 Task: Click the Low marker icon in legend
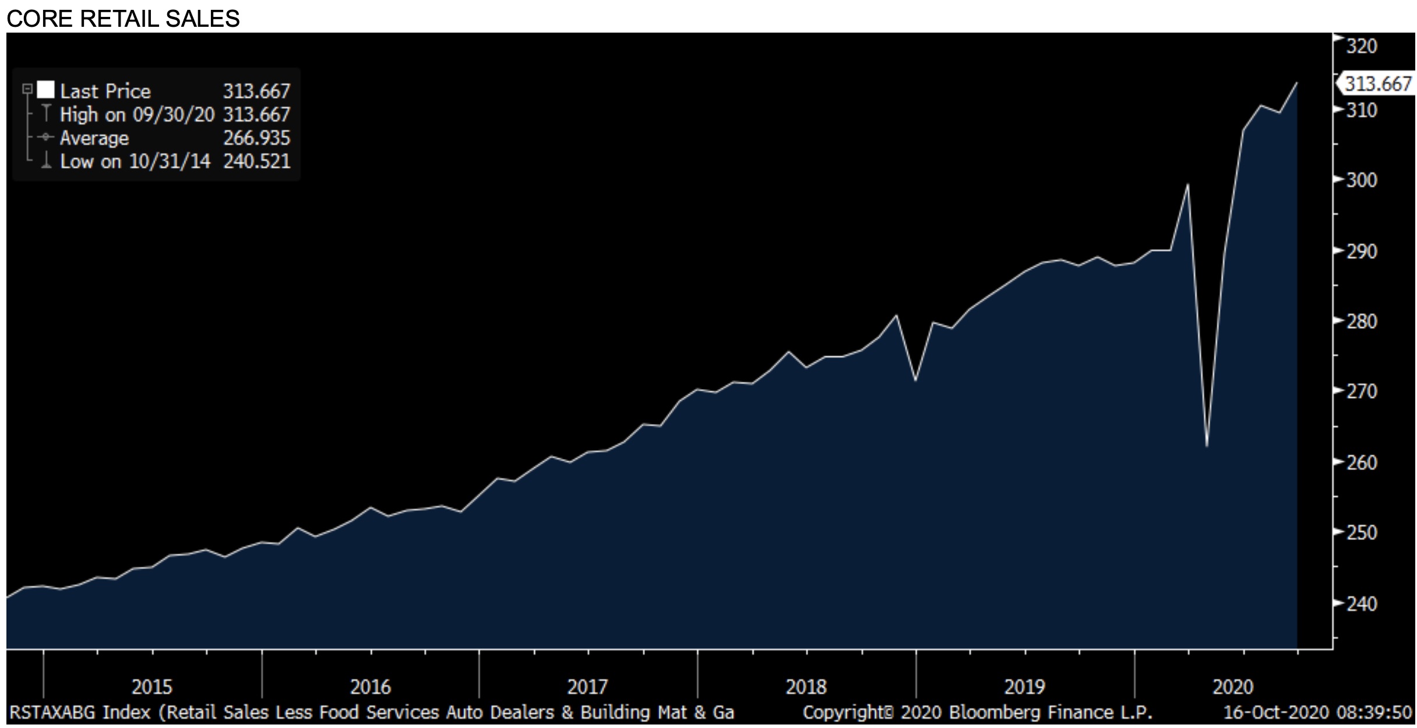(47, 161)
